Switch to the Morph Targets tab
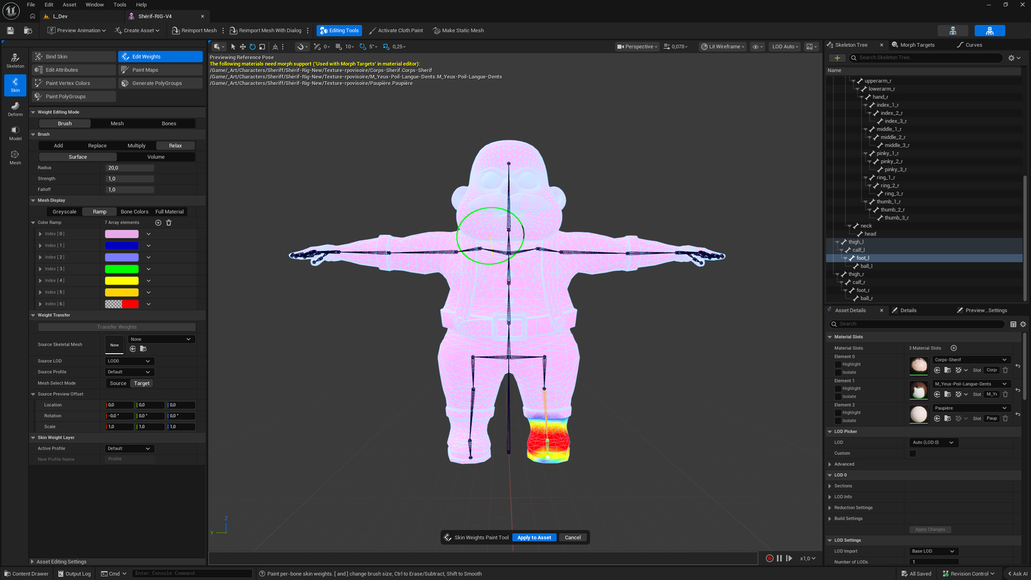1031x580 pixels. pyautogui.click(x=917, y=45)
